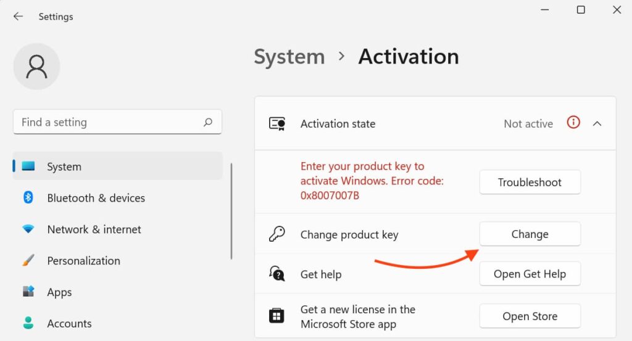Click the Personalization paintbrush icon
Screen dimensions: 632x341
point(28,261)
